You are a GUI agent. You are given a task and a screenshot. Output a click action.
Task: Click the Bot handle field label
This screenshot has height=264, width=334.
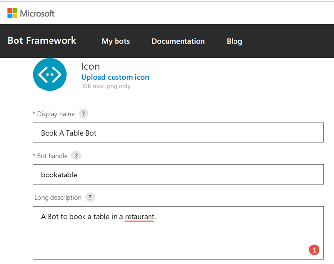pyautogui.click(x=50, y=156)
